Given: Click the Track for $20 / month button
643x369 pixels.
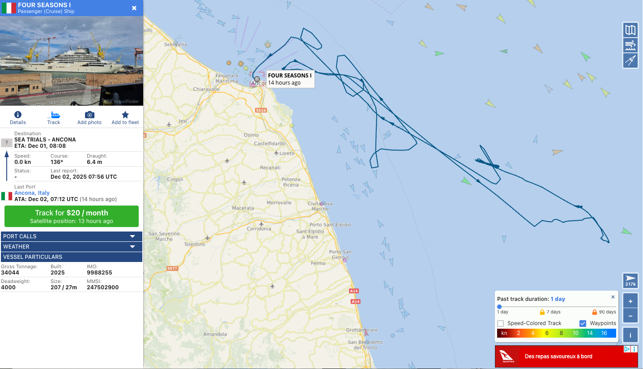Looking at the screenshot, I should (x=72, y=216).
